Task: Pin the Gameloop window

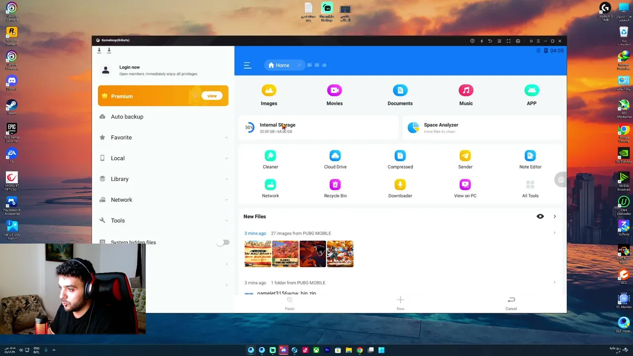Action: (531, 41)
